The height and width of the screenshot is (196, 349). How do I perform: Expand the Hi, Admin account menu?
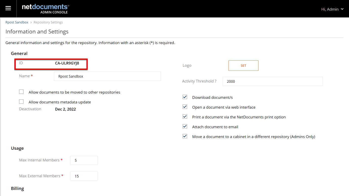[x=332, y=9]
